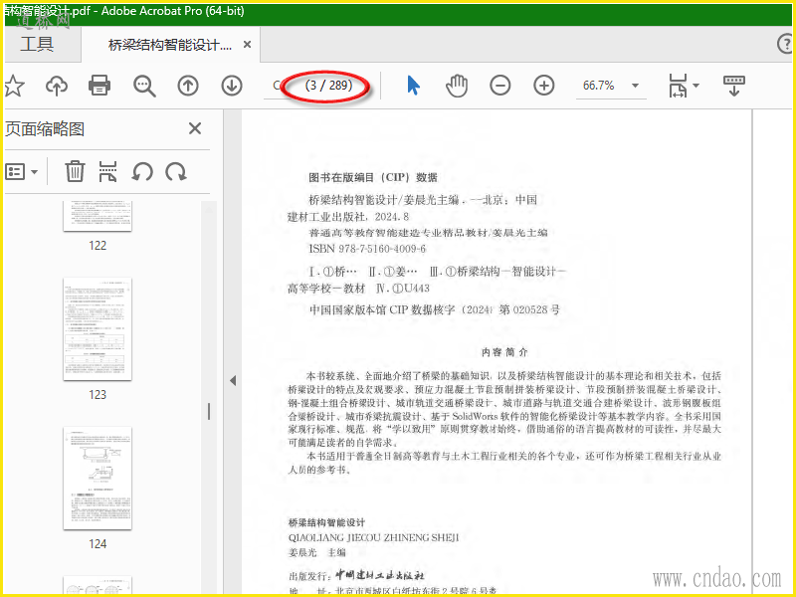Viewport: 796px width, 597px height.
Task: Delete selected page with trash icon
Action: [x=75, y=171]
